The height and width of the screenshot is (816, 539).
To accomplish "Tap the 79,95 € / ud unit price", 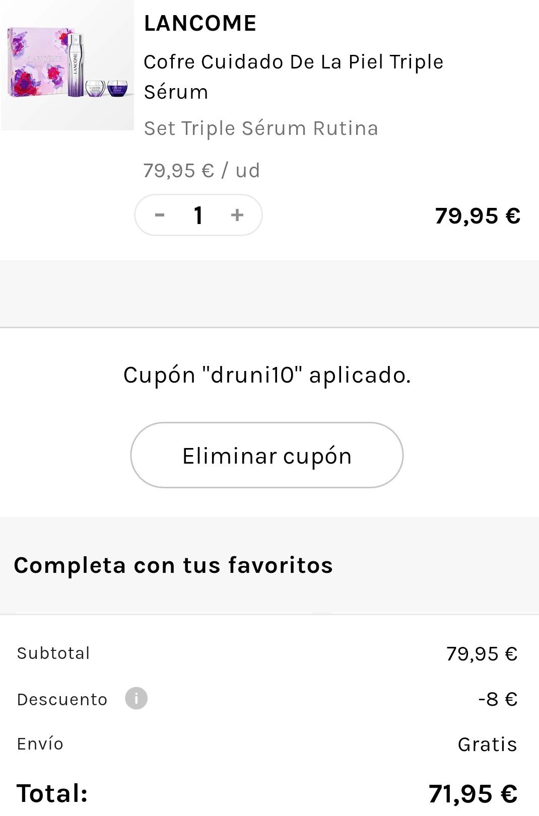I will (x=201, y=171).
